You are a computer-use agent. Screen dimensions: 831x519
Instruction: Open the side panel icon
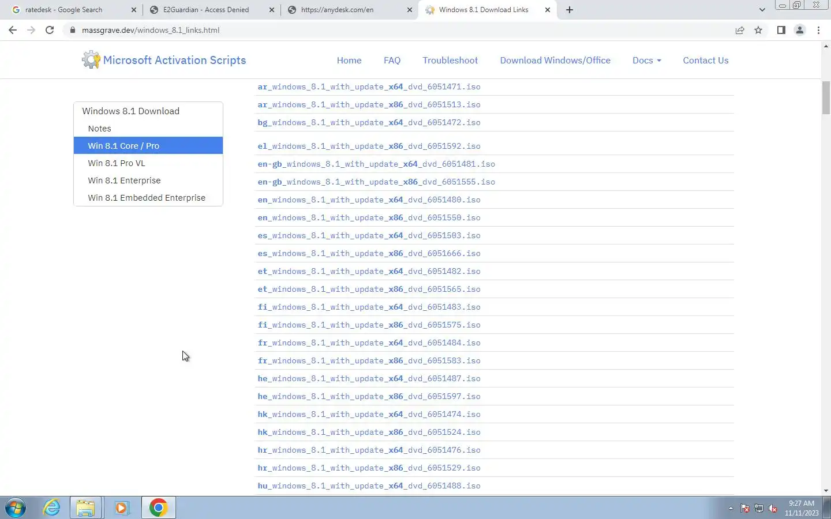click(x=781, y=30)
